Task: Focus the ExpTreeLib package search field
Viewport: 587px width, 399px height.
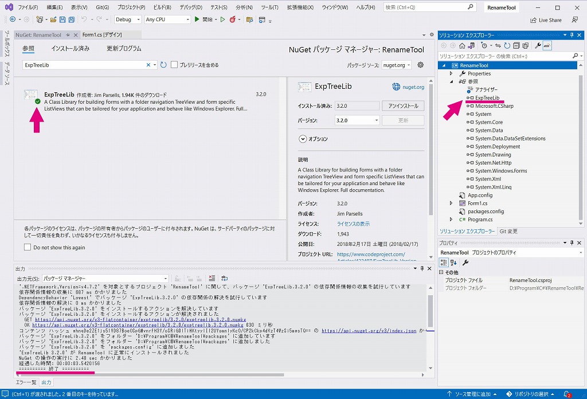Action: (x=85, y=65)
